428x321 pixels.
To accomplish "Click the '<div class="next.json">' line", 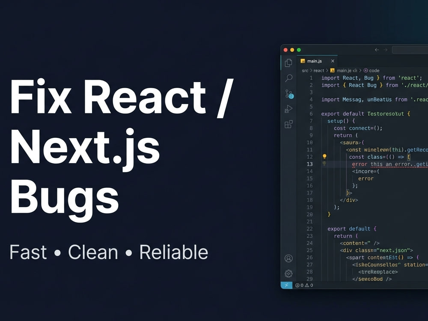I will (376, 250).
